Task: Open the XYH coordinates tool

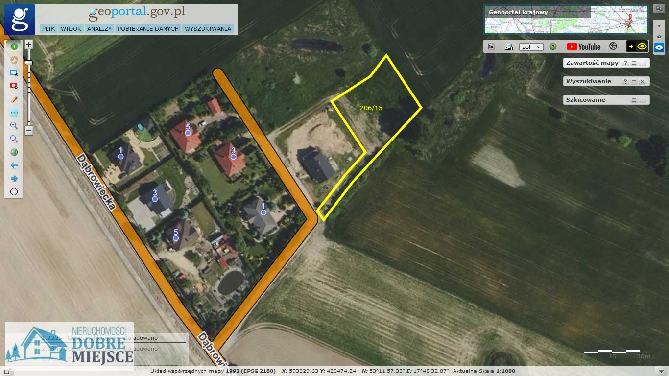Action: (14, 112)
